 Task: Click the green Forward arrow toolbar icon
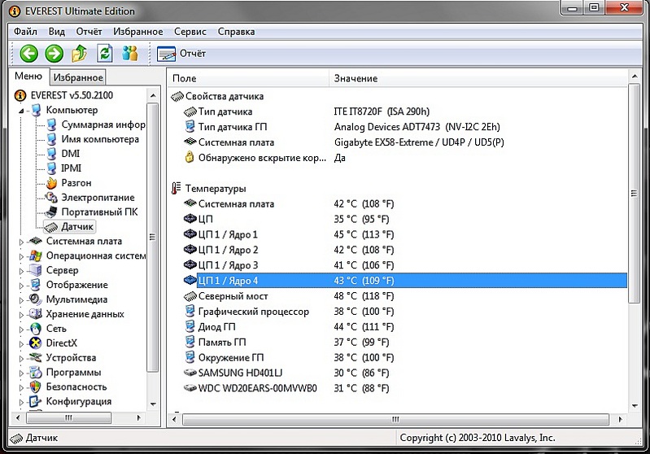[54, 54]
